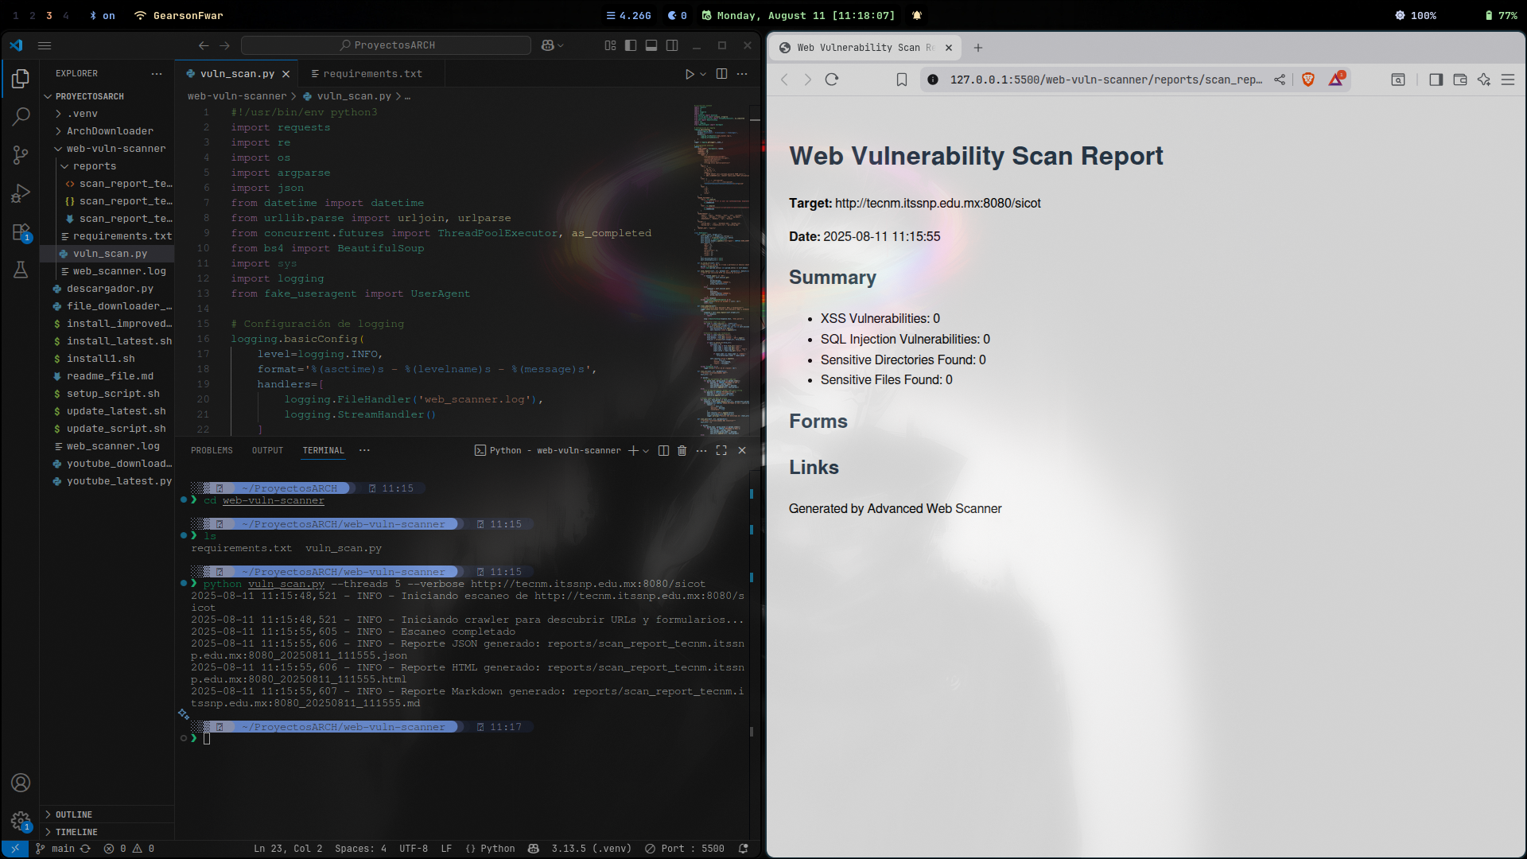Toggle the browser sidebar panel
The image size is (1527, 859).
1436,80
